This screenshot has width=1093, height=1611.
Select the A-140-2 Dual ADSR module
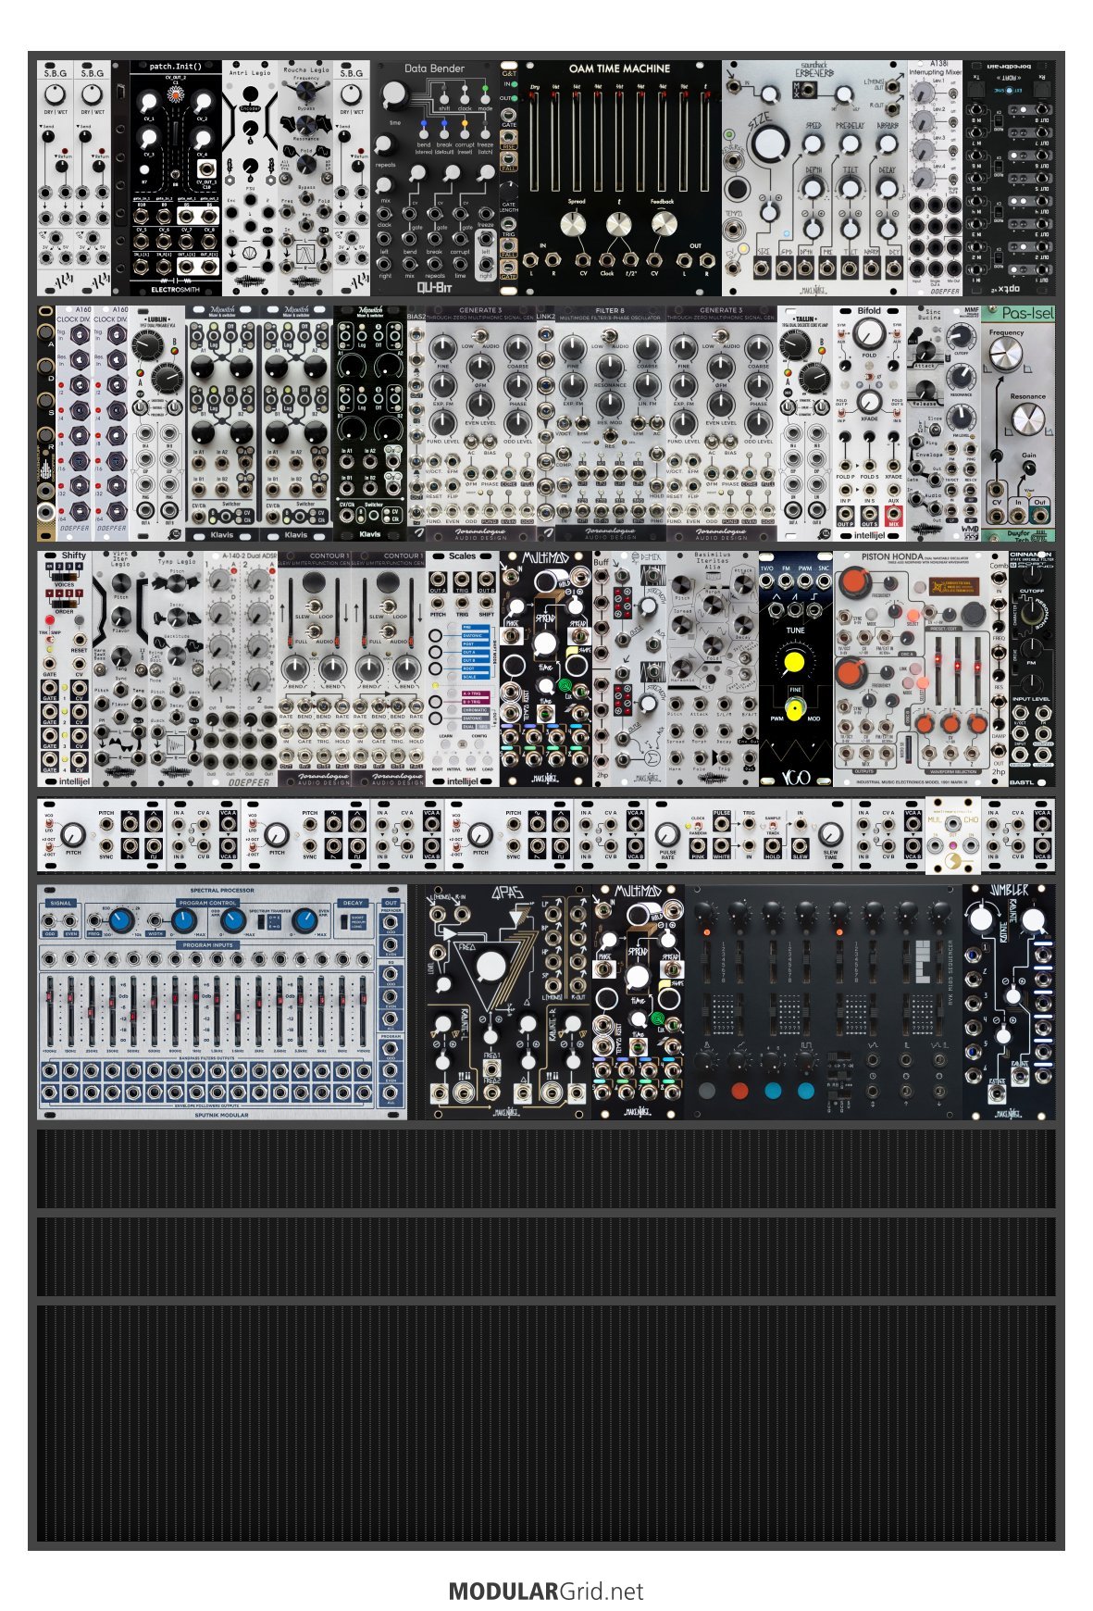(241, 668)
